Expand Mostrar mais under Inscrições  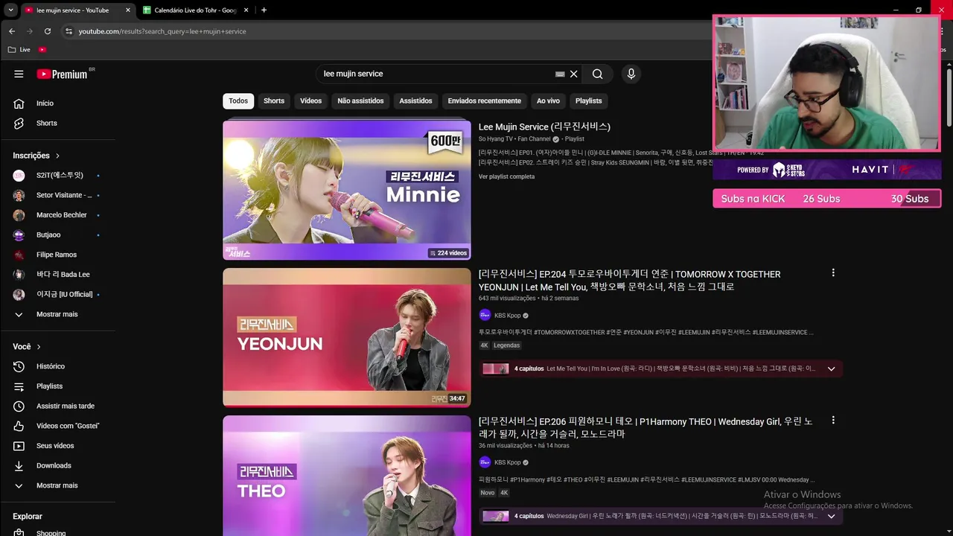click(57, 314)
